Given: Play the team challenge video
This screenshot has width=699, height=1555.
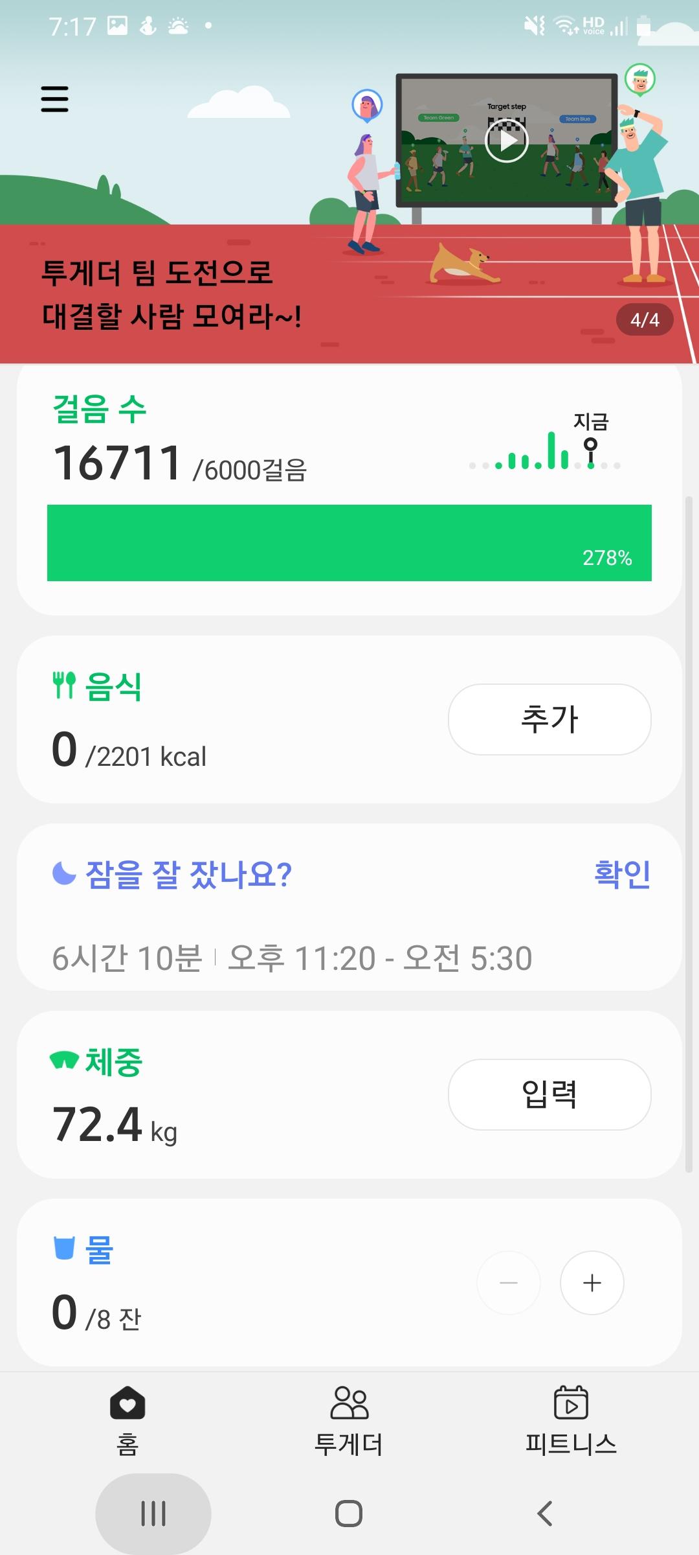Looking at the screenshot, I should pos(507,141).
